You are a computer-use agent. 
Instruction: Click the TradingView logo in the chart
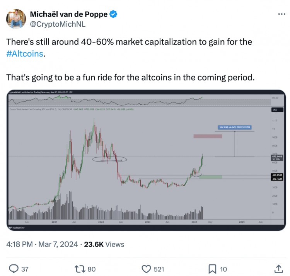(15, 228)
